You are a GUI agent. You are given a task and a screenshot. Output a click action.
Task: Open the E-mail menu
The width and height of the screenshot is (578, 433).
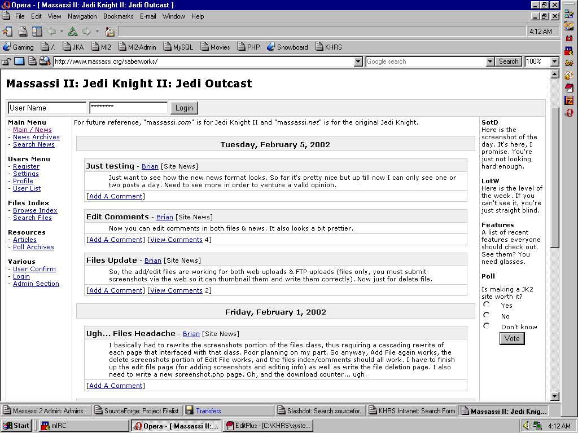(x=148, y=16)
